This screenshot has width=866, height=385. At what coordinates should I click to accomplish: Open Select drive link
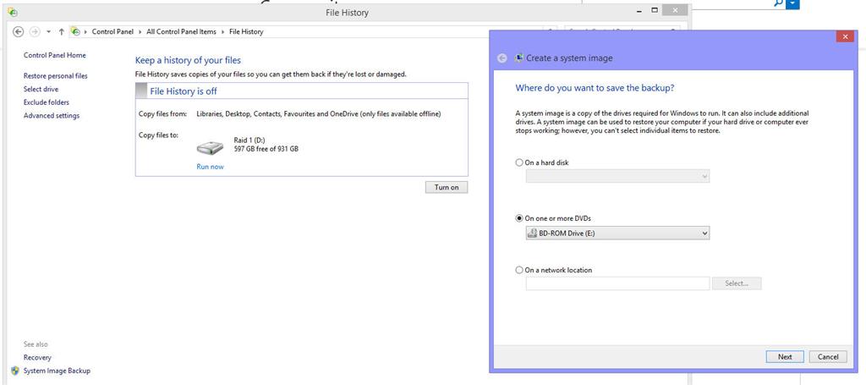41,89
